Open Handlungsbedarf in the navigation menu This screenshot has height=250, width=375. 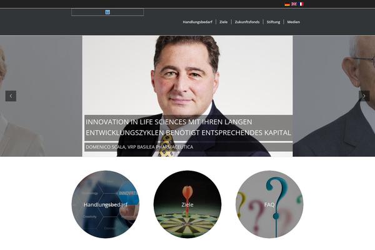pos(197,22)
